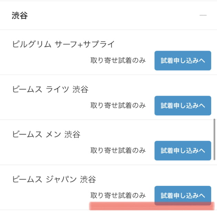Viewport: 217px width, 213px height.
Task: Open 試着申し込みへ for ビームス ジャパン 渋谷
Action: click(x=183, y=195)
